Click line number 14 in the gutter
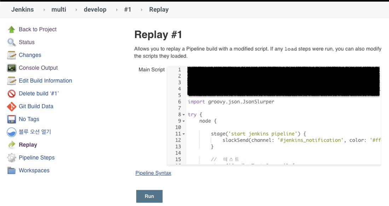Image resolution: width=389 pixels, height=206 pixels. click(x=178, y=153)
